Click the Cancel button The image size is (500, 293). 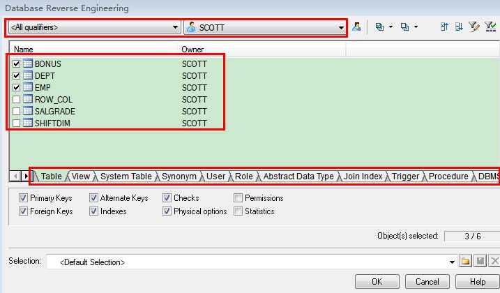click(427, 282)
